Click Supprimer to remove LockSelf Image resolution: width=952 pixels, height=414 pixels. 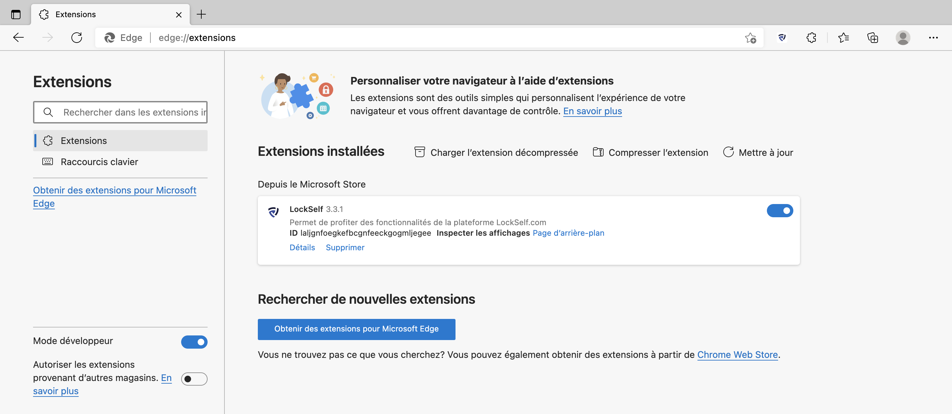click(345, 248)
